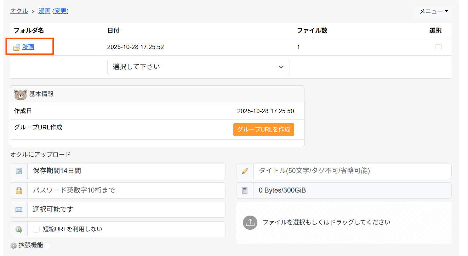Expand the メニュー dropdown
The height and width of the screenshot is (256, 468).
[x=433, y=11]
